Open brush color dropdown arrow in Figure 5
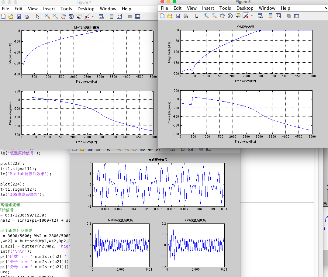328x277 pixels. [252, 16]
